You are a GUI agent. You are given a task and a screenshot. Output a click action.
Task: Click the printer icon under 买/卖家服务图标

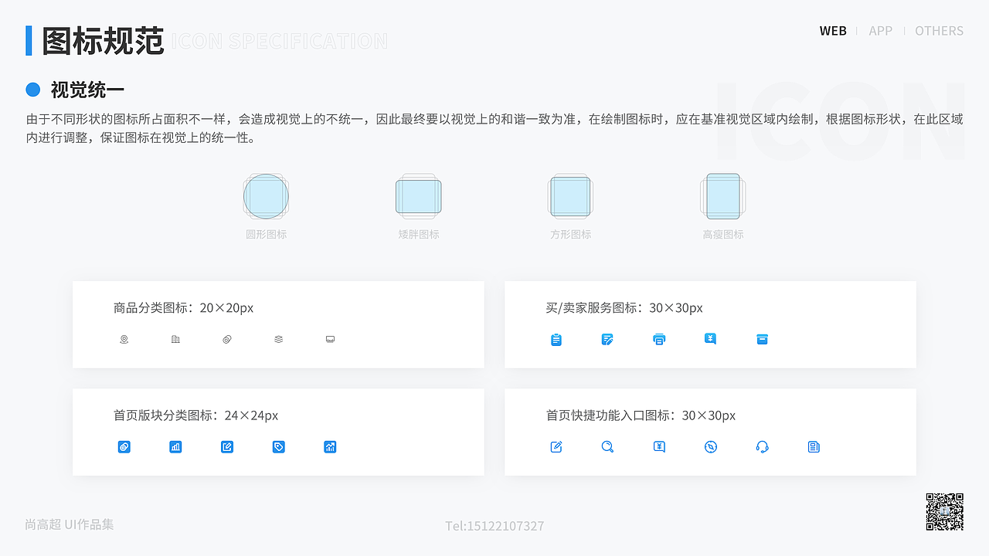pyautogui.click(x=659, y=339)
